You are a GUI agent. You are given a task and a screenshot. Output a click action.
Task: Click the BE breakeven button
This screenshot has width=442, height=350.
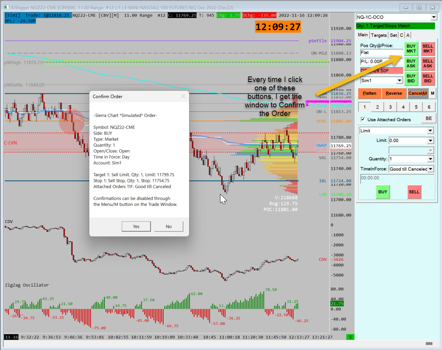point(429,119)
